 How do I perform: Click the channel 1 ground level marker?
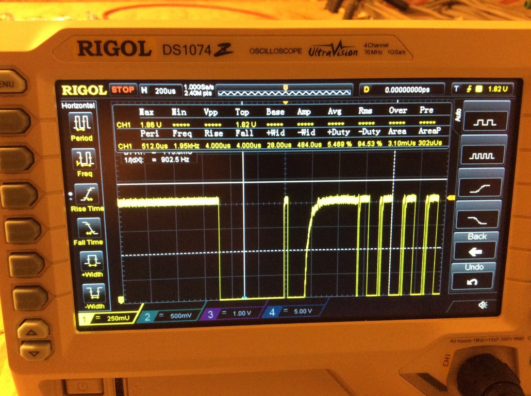coord(121,300)
